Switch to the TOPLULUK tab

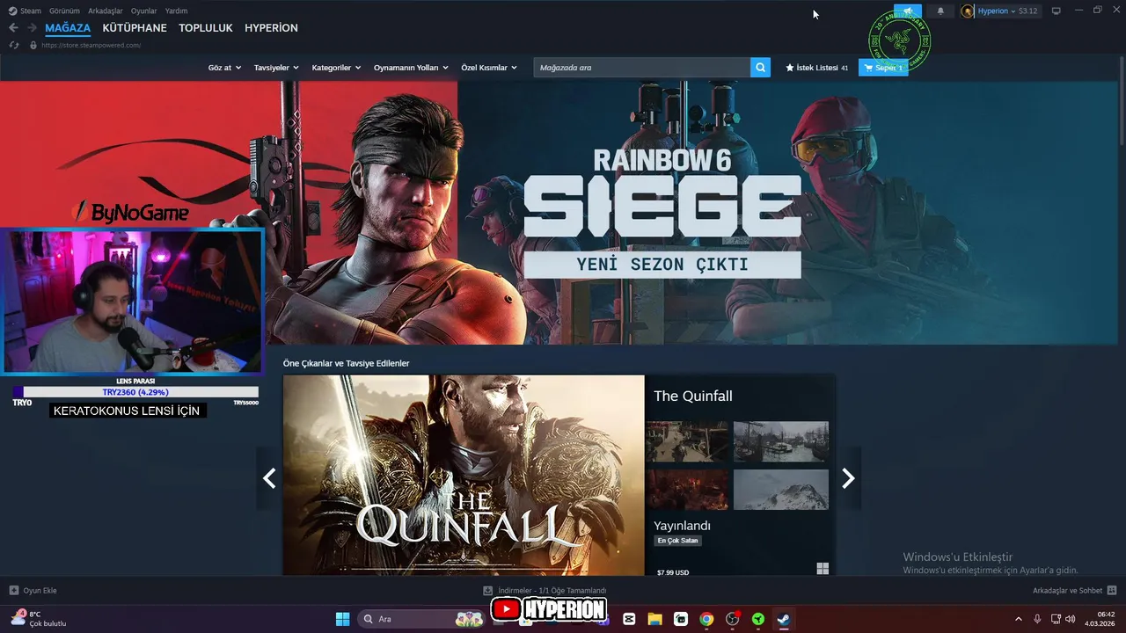pyautogui.click(x=206, y=28)
